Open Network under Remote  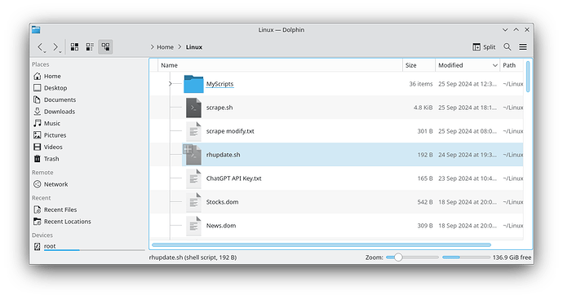click(55, 184)
